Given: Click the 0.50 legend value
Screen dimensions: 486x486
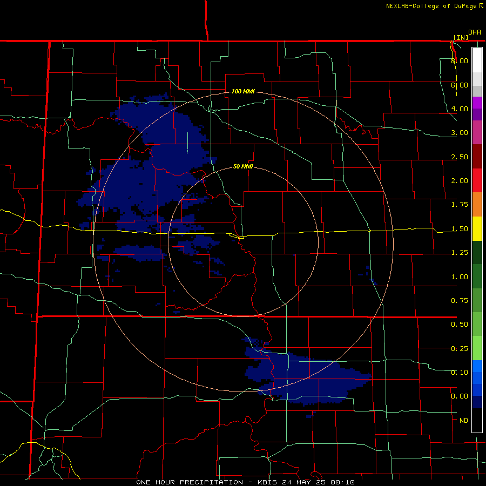Looking at the screenshot, I should coord(460,325).
